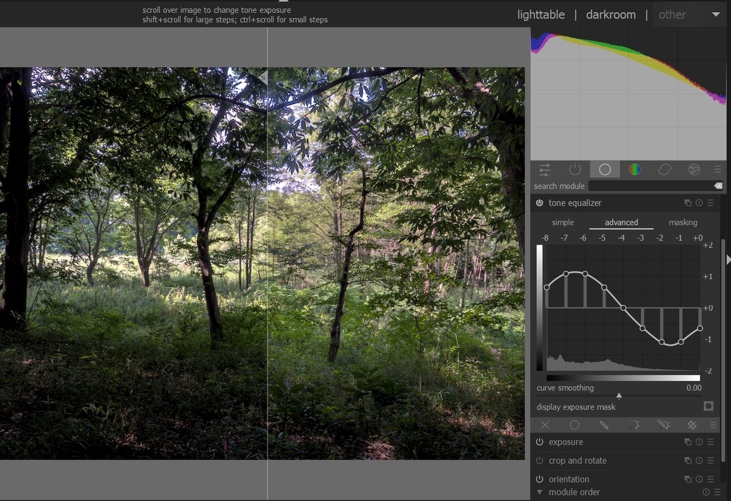Show active modules group tab
Screen dimensions: 731x501
(575, 170)
